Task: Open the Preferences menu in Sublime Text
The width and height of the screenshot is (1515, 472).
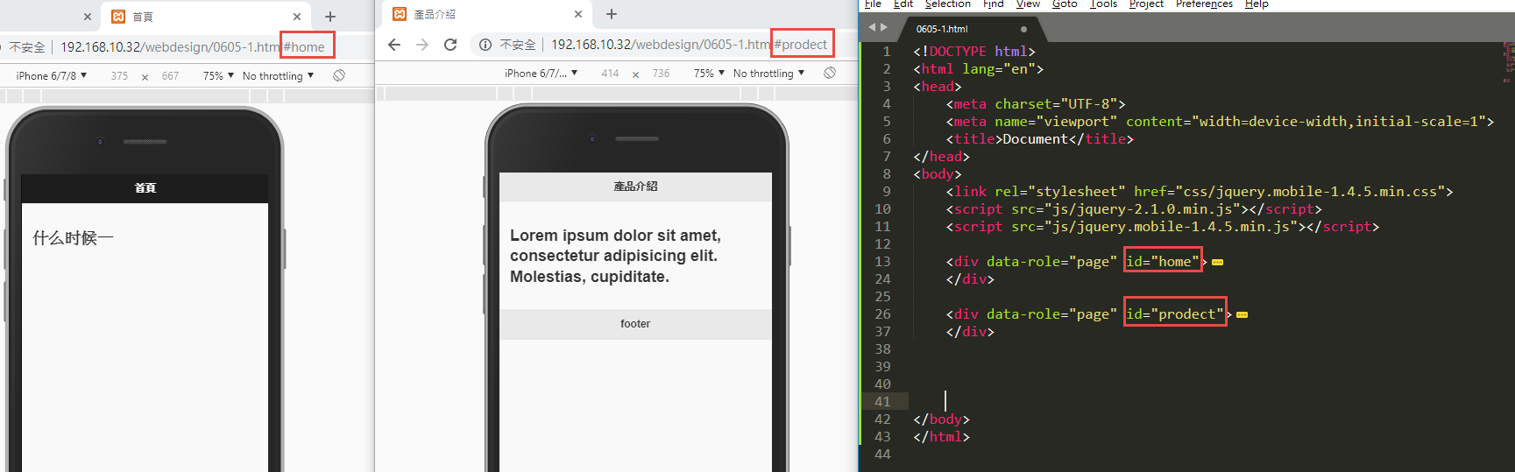Action: click(x=1203, y=4)
